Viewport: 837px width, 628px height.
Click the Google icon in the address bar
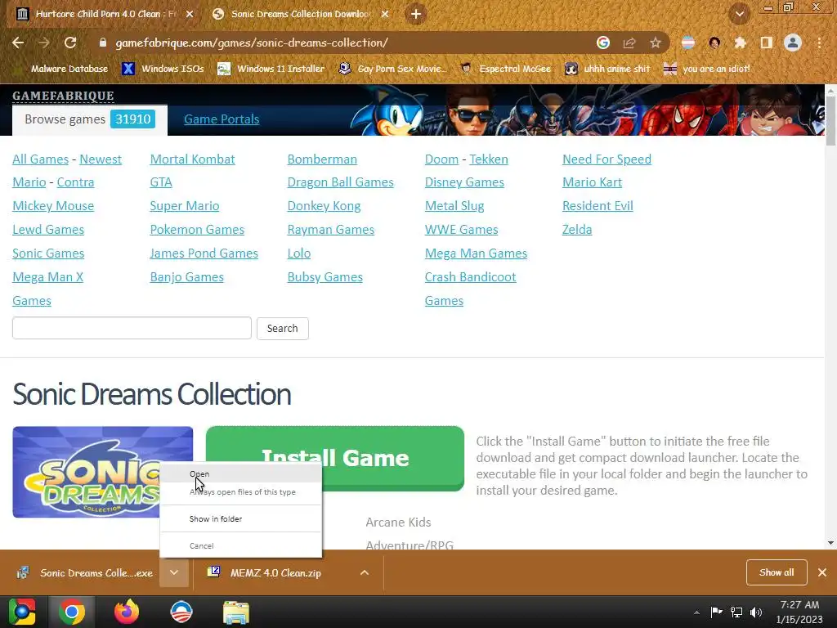602,43
